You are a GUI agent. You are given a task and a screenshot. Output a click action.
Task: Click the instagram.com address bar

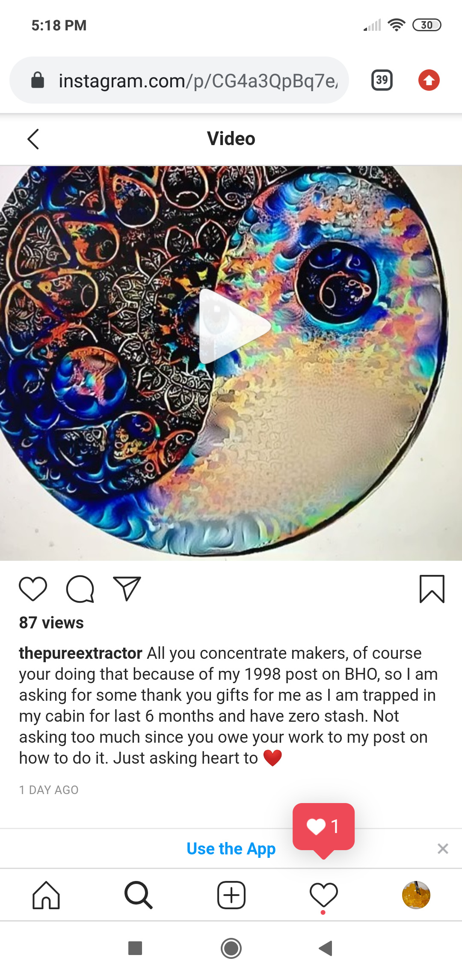pos(179,80)
